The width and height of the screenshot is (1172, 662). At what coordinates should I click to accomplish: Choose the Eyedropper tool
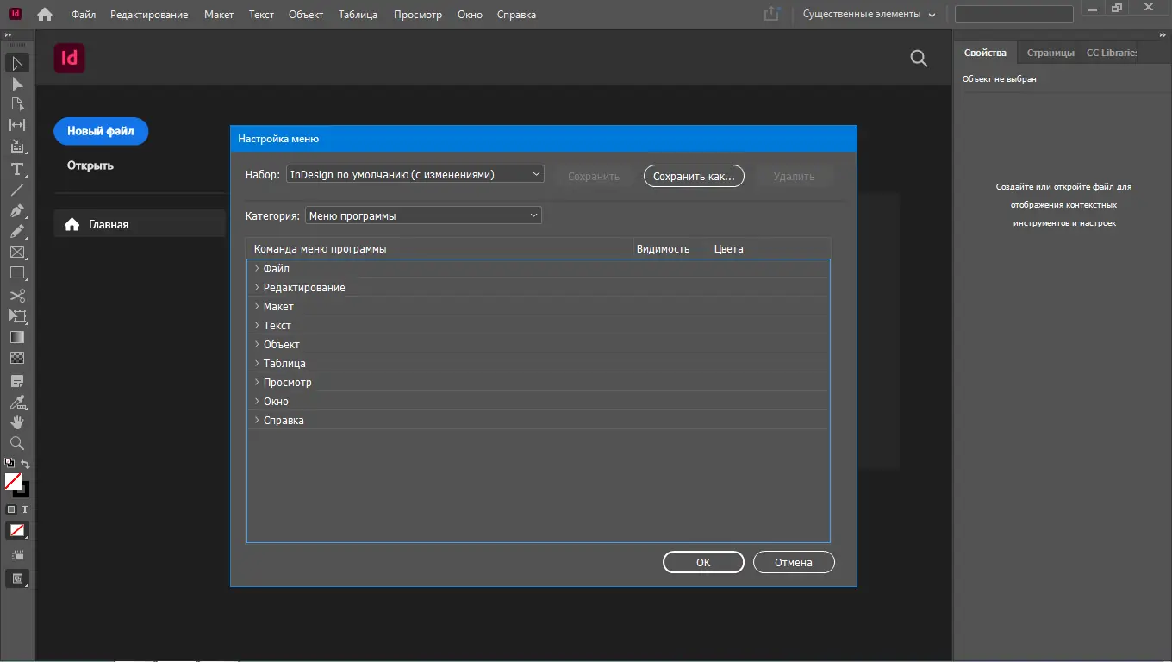point(16,402)
